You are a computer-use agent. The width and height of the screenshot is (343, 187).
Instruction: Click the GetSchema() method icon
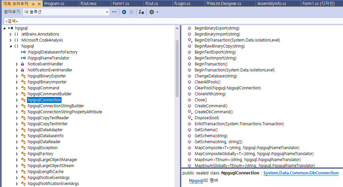coord(189,130)
